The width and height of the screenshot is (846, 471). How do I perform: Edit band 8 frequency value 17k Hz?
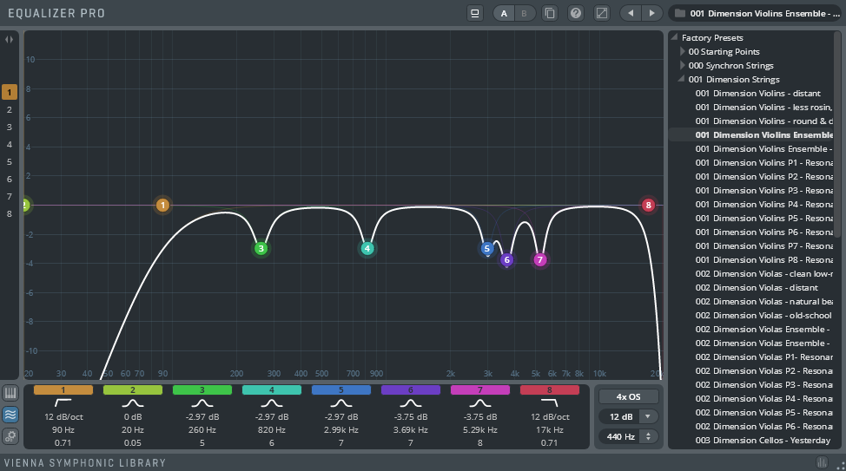click(x=549, y=430)
